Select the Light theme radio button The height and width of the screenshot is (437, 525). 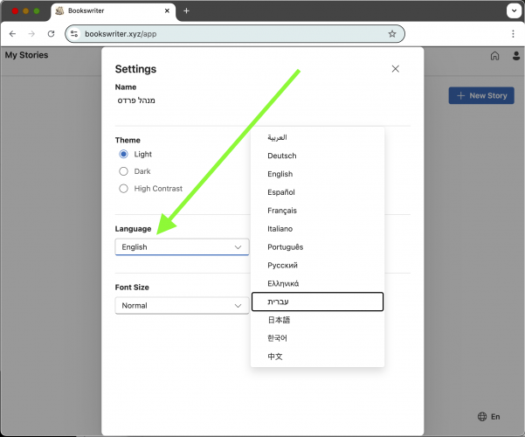(x=124, y=154)
